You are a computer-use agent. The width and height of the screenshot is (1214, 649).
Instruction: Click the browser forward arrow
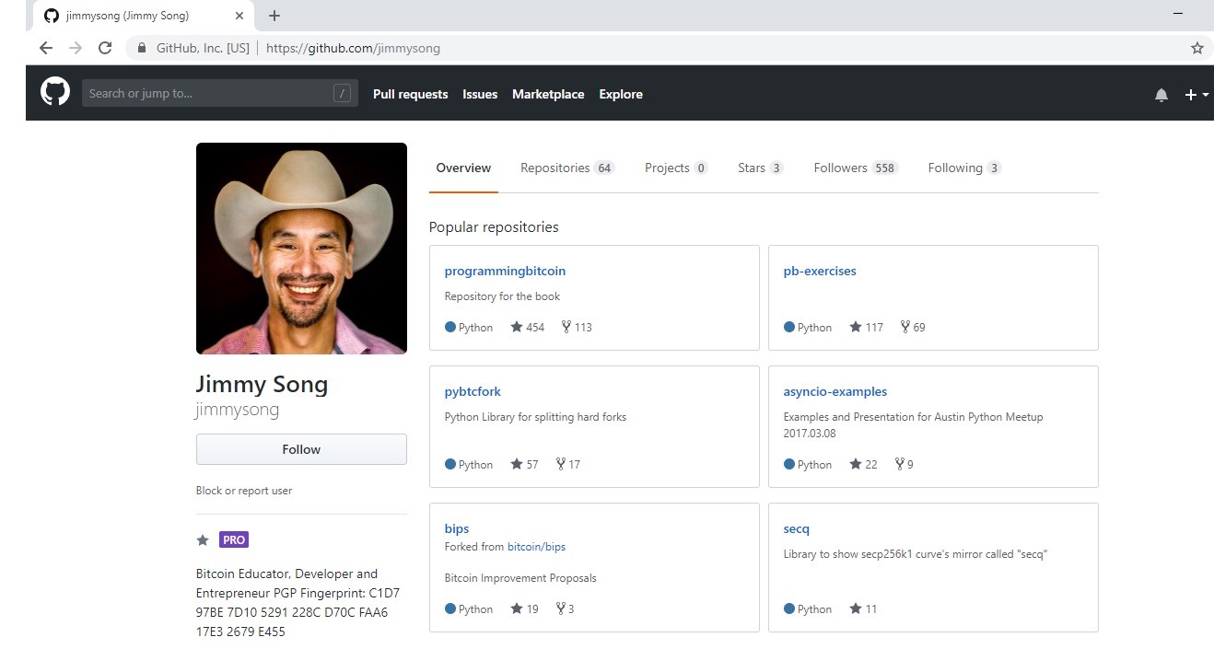[x=76, y=48]
